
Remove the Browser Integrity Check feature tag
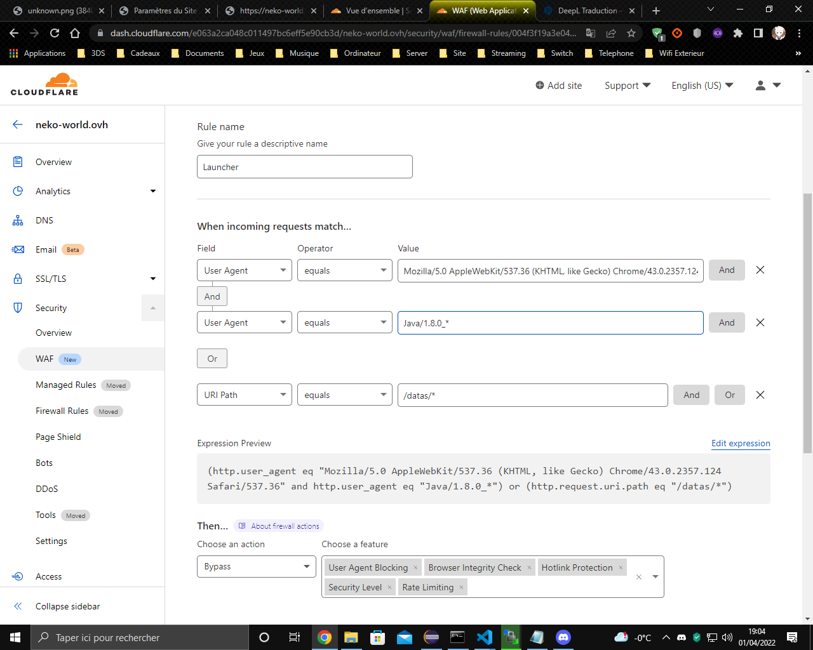pyautogui.click(x=529, y=567)
